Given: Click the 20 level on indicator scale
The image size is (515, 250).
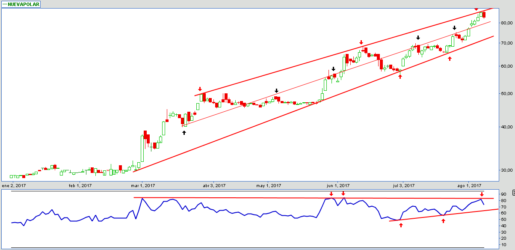Looking at the screenshot, I should pyautogui.click(x=503, y=238).
